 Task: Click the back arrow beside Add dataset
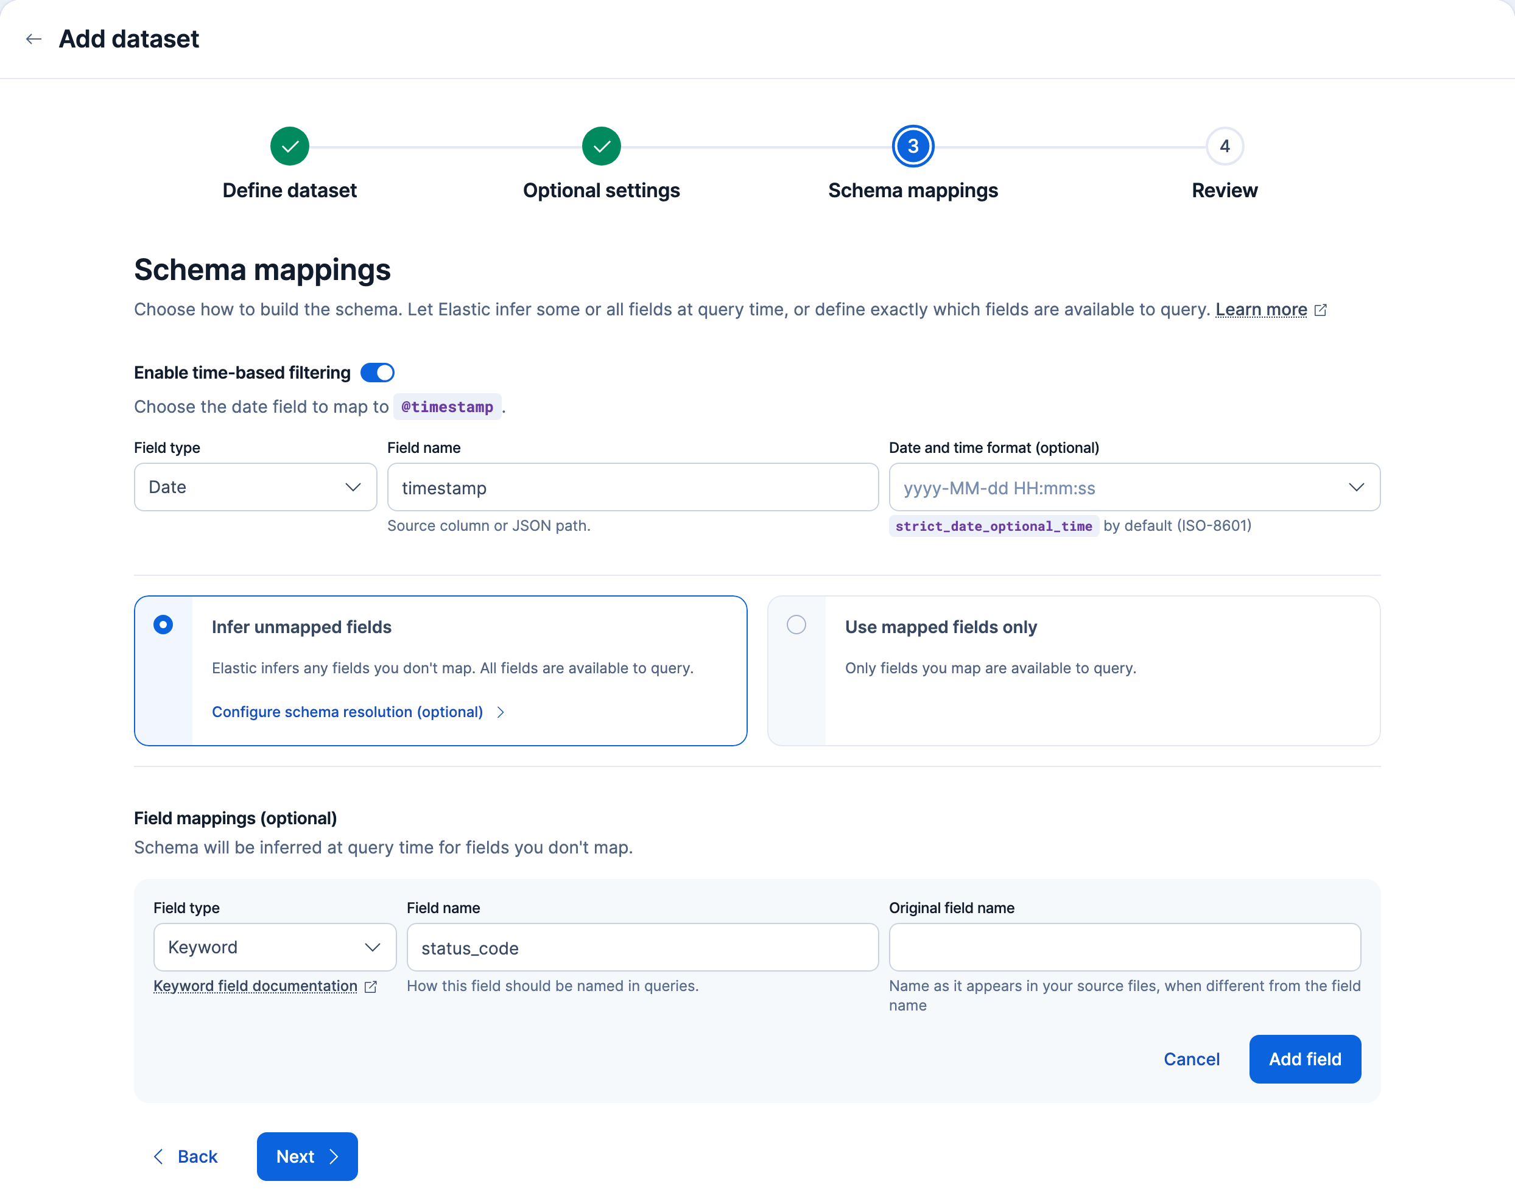pyautogui.click(x=33, y=40)
